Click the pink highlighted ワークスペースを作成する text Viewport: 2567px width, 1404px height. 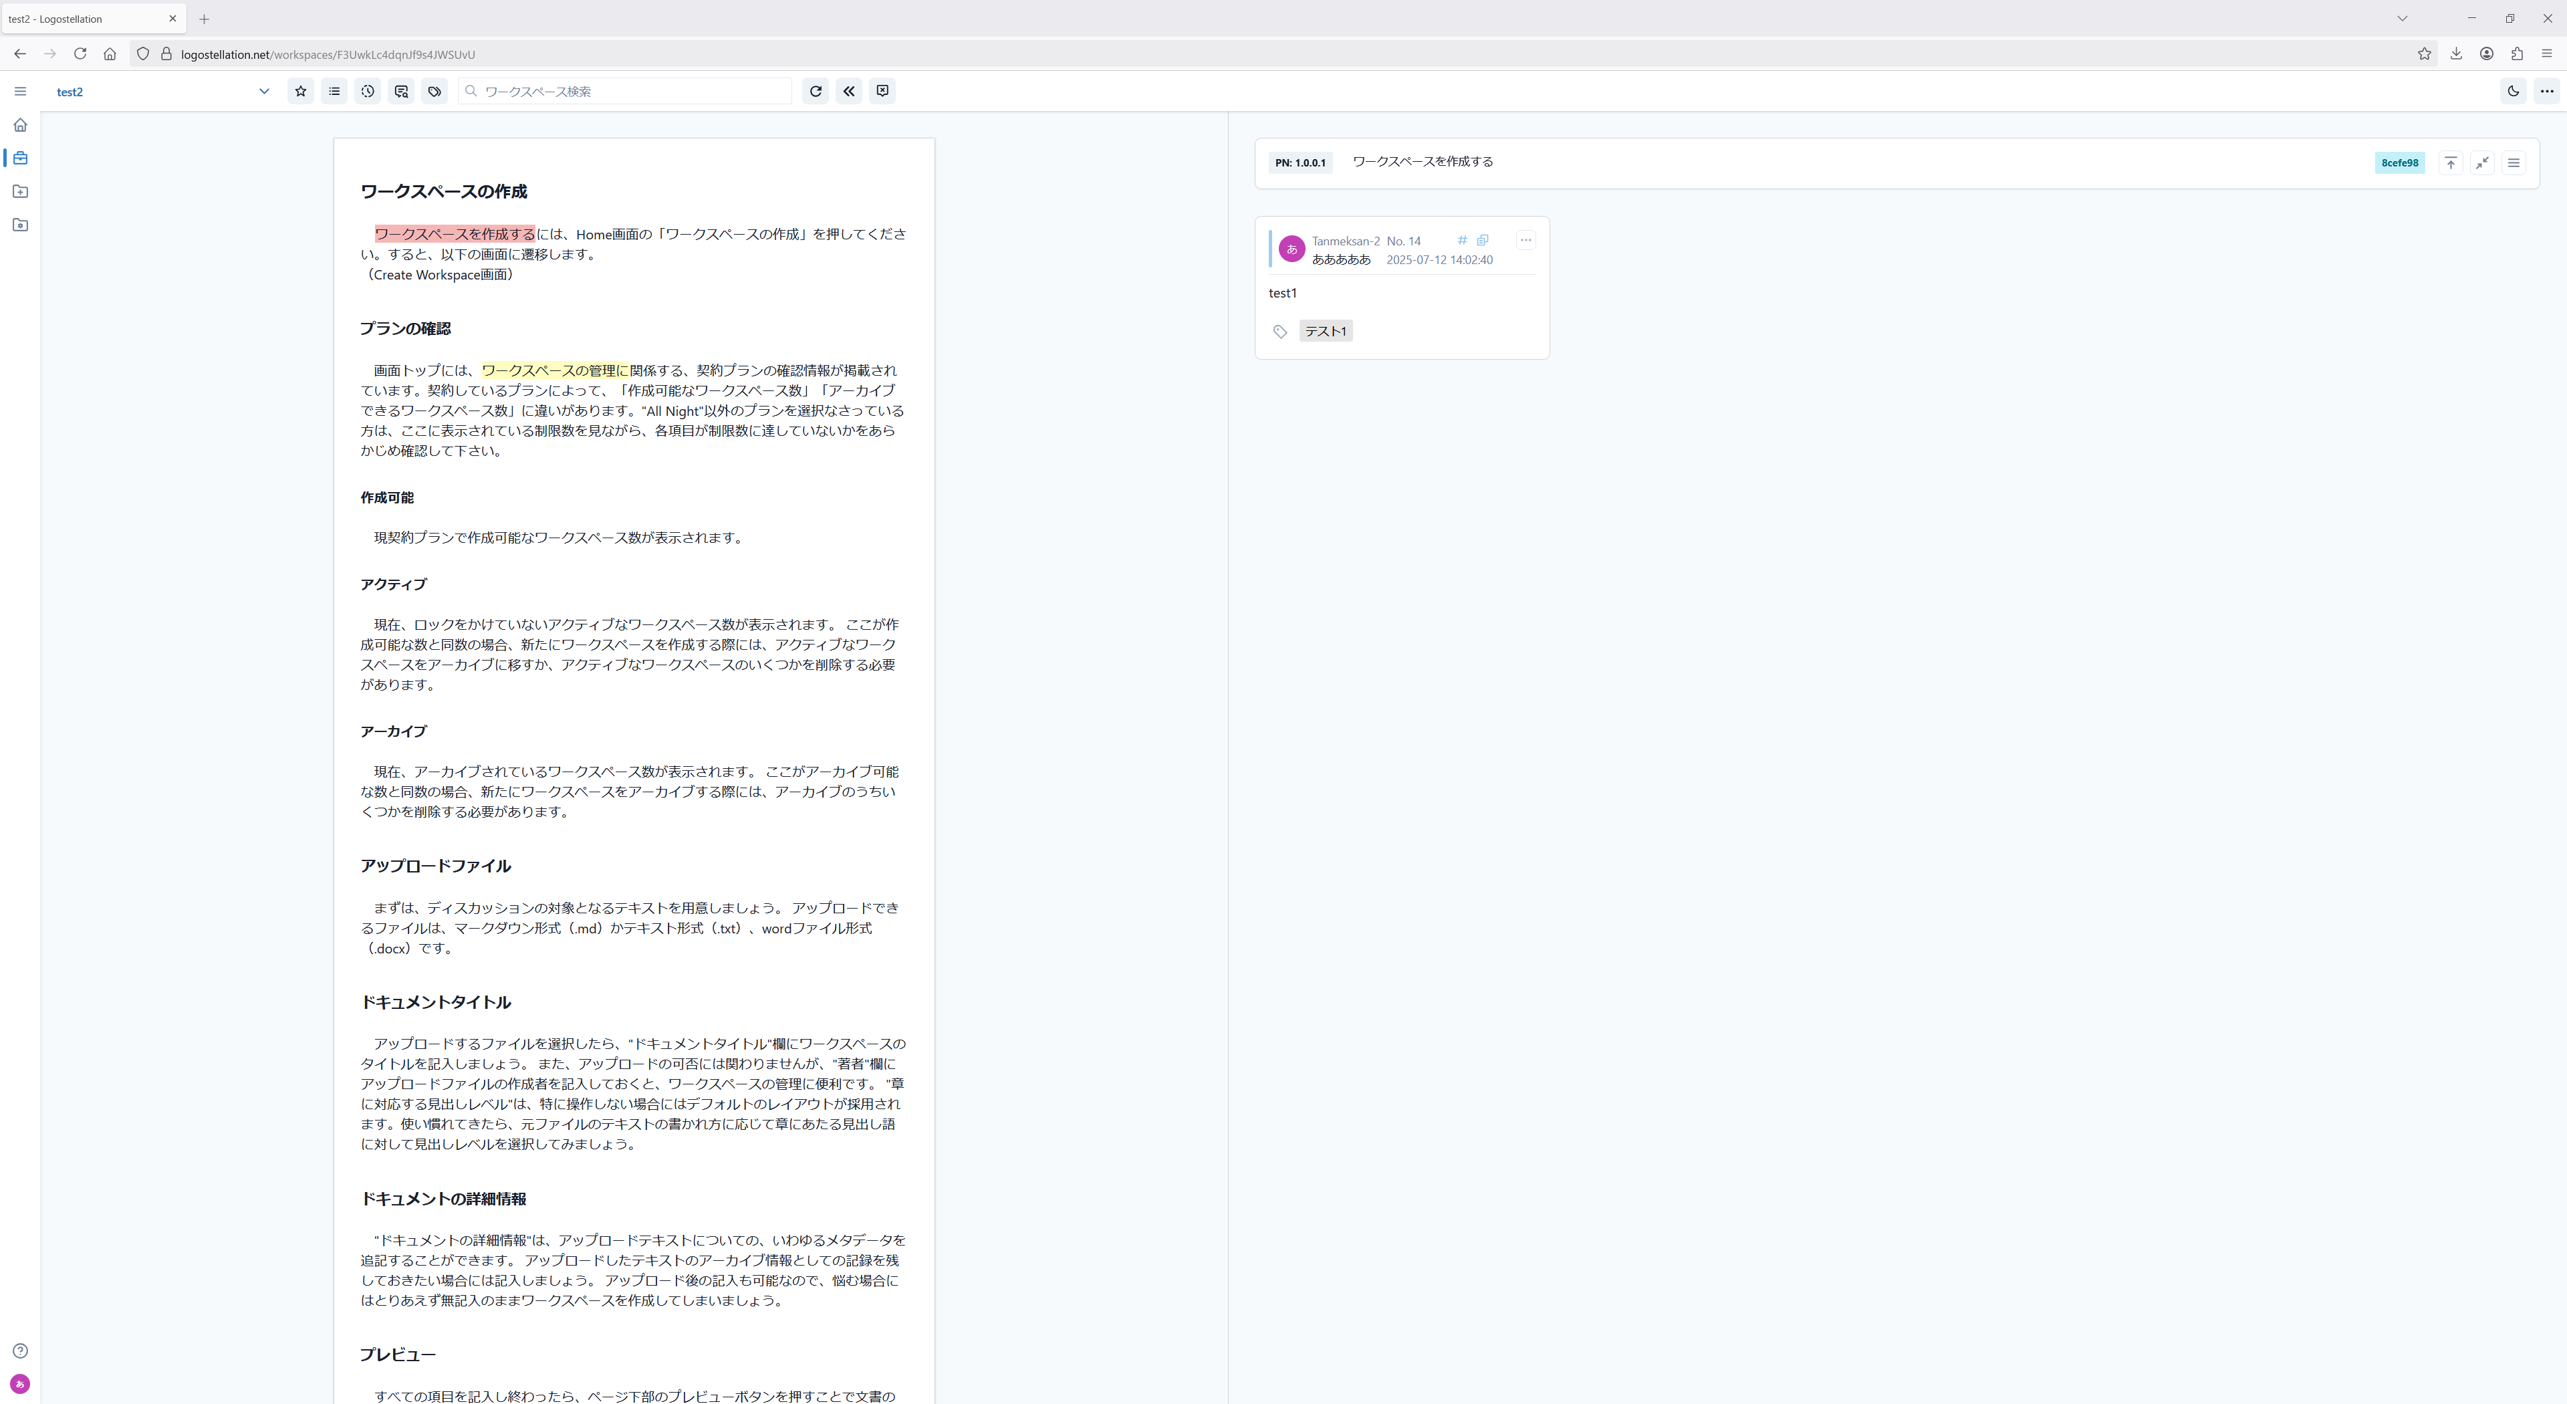pyautogui.click(x=455, y=234)
